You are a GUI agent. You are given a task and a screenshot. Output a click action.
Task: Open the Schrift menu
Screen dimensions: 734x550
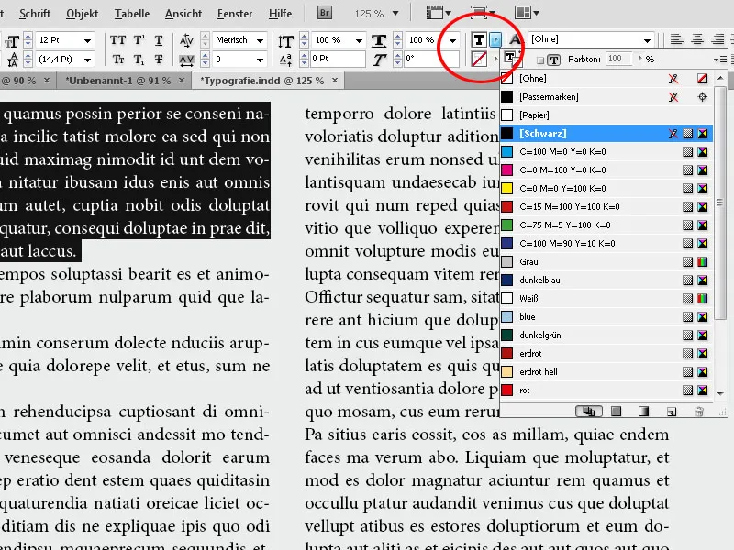(35, 14)
